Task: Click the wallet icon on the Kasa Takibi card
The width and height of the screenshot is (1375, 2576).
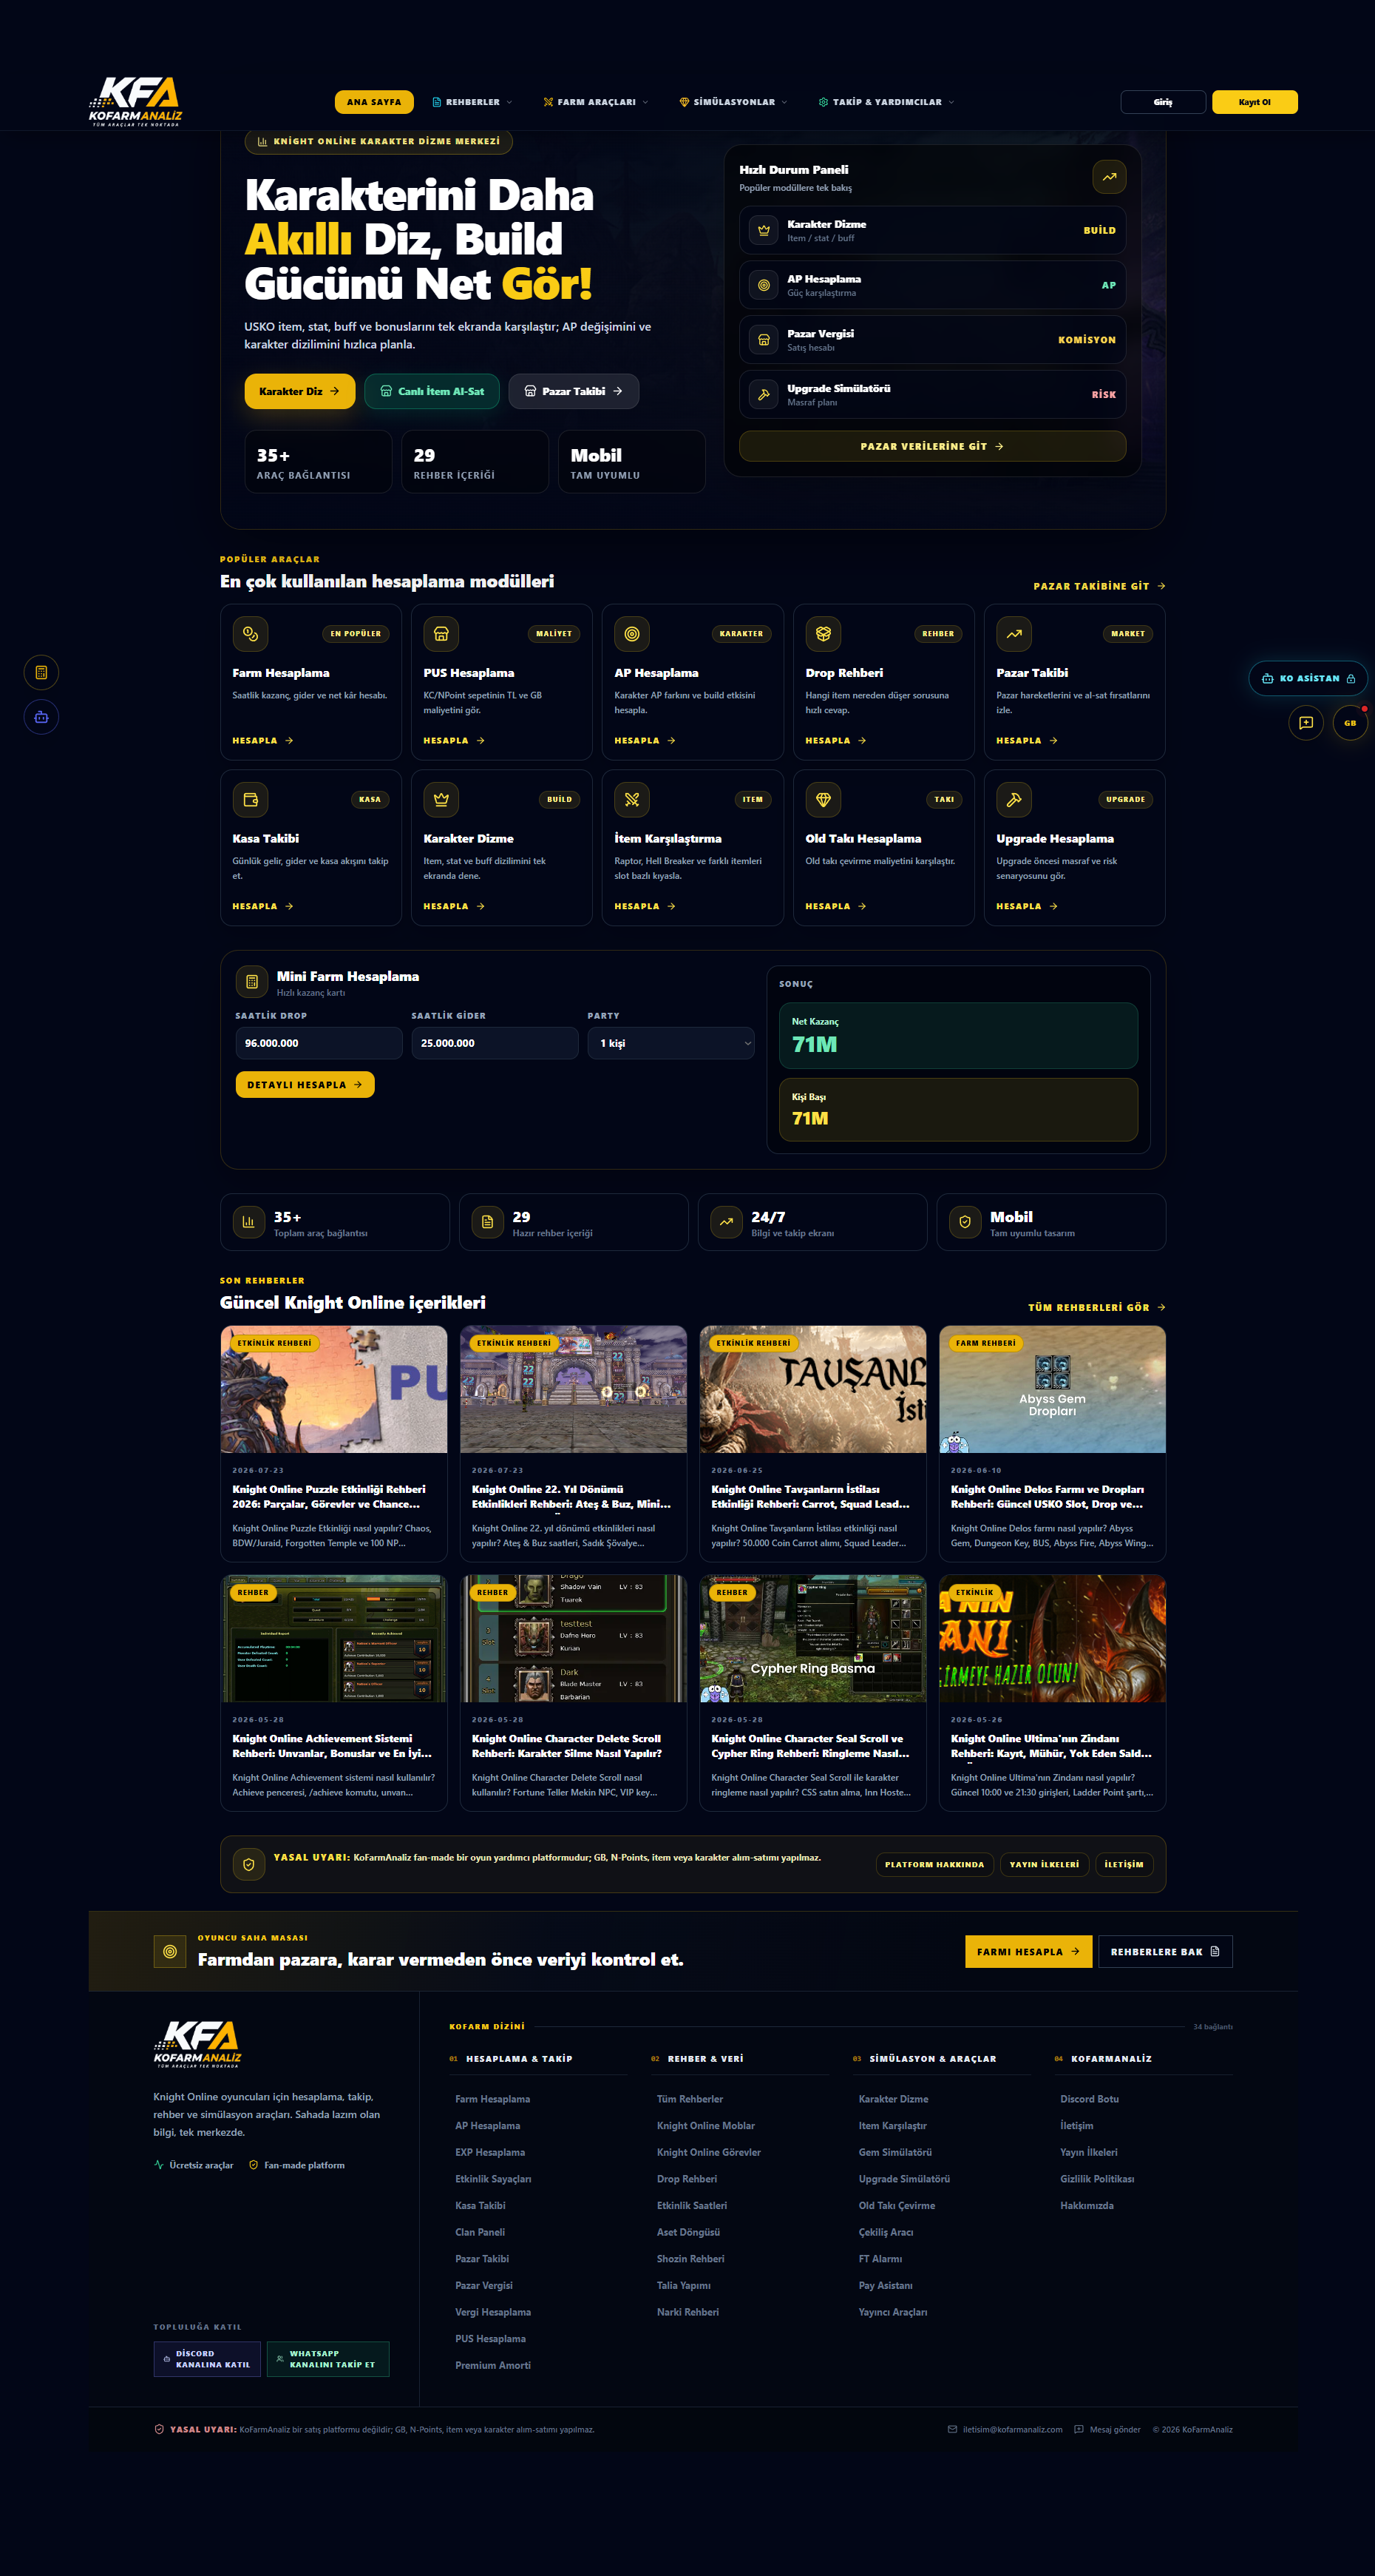Action: [x=250, y=799]
